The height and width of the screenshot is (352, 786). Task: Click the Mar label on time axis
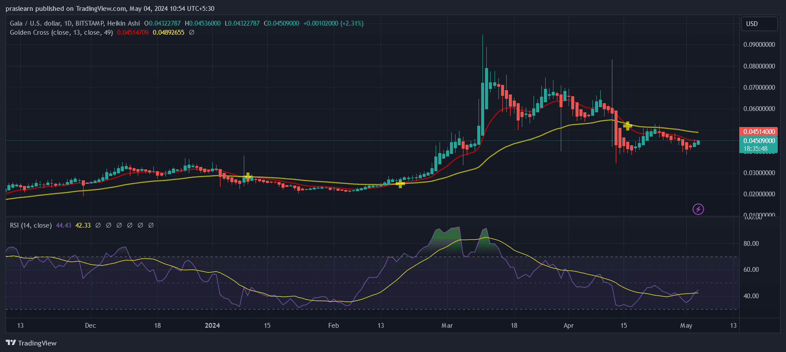pyautogui.click(x=447, y=326)
